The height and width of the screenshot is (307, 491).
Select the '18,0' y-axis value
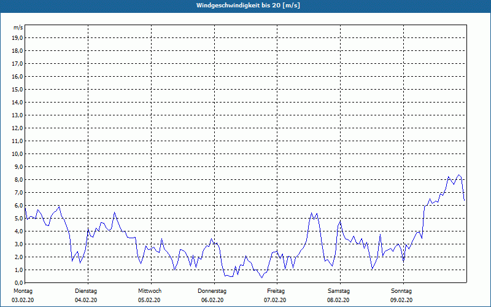tap(17, 51)
